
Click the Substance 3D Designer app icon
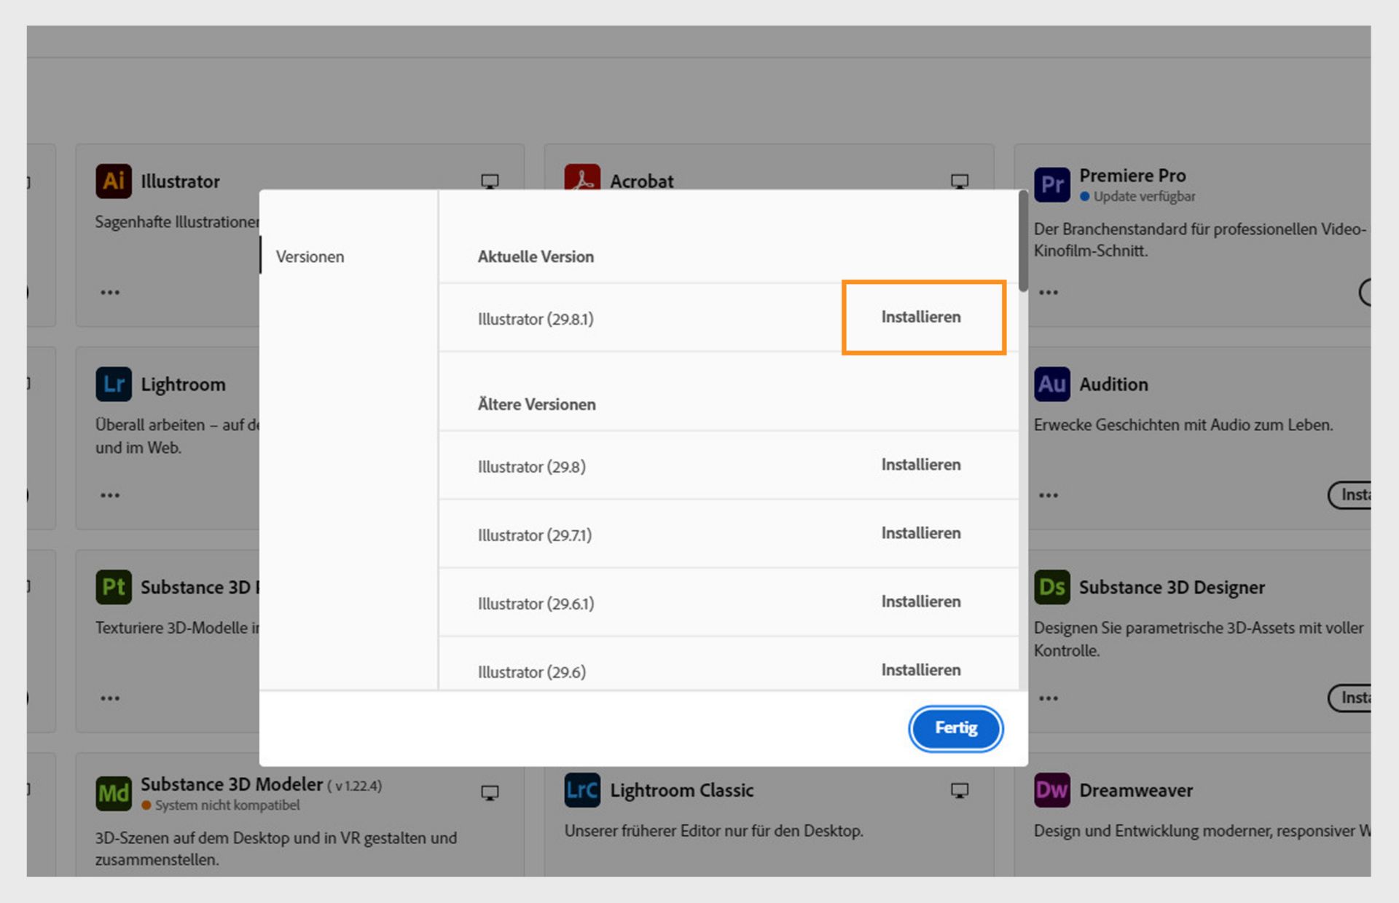1051,587
